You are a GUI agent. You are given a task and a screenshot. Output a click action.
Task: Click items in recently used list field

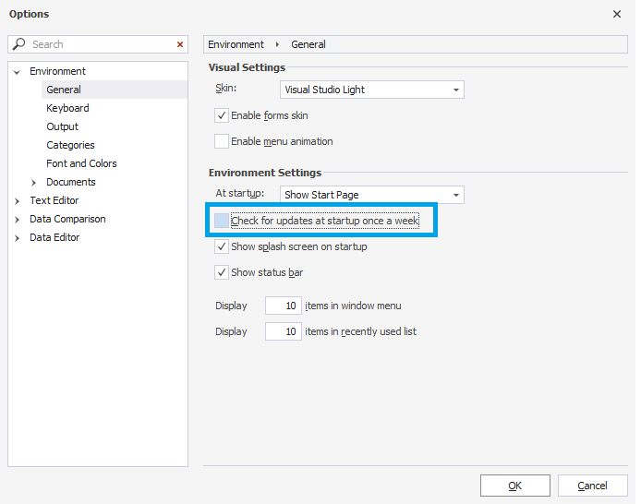pyautogui.click(x=284, y=331)
